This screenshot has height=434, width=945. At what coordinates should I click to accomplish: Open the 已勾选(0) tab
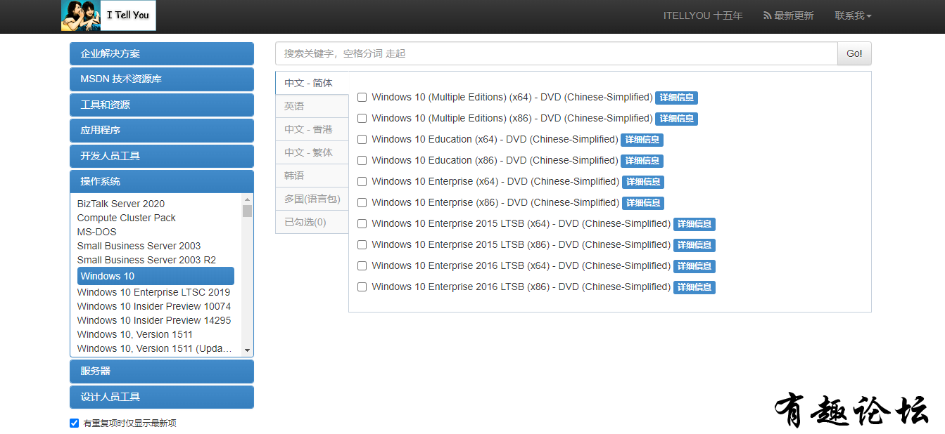point(312,222)
